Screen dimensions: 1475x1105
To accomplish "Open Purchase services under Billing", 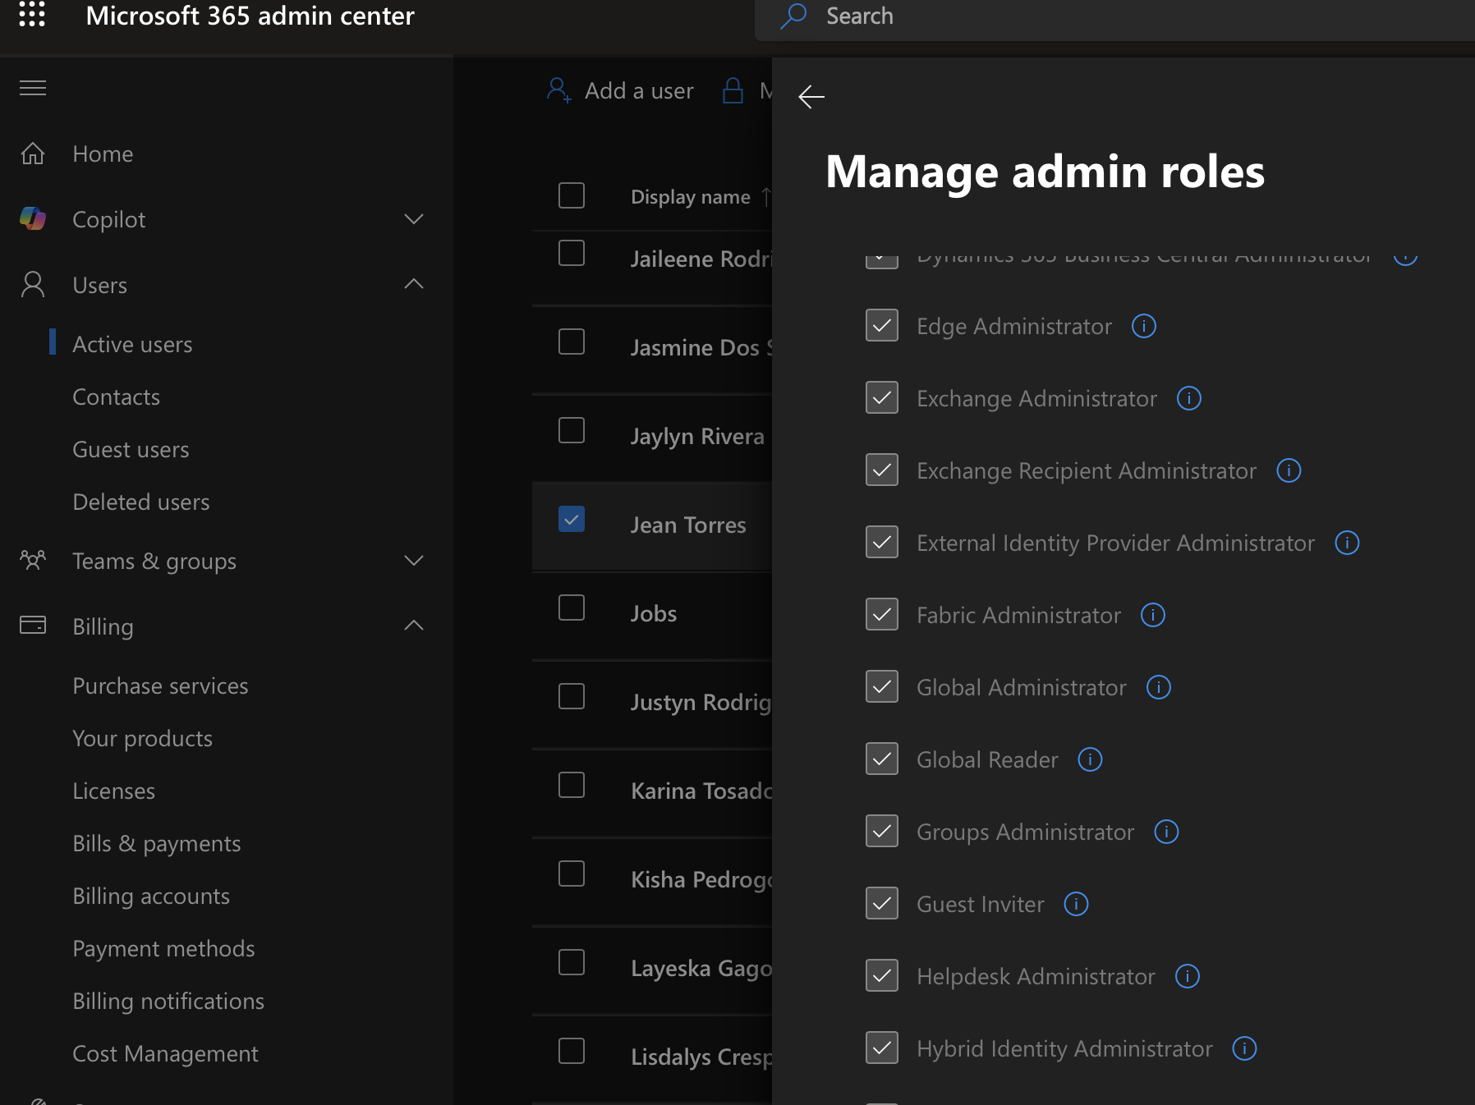I will 160,685.
